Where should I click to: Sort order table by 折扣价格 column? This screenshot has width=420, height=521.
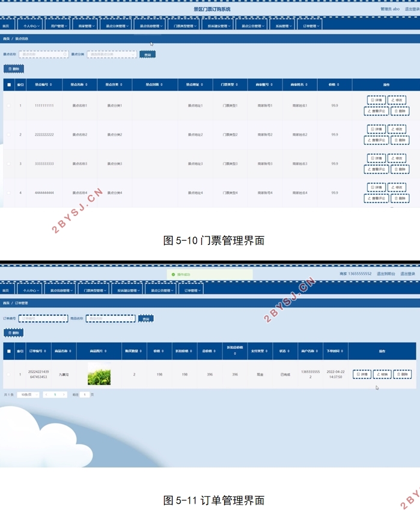[x=191, y=351]
